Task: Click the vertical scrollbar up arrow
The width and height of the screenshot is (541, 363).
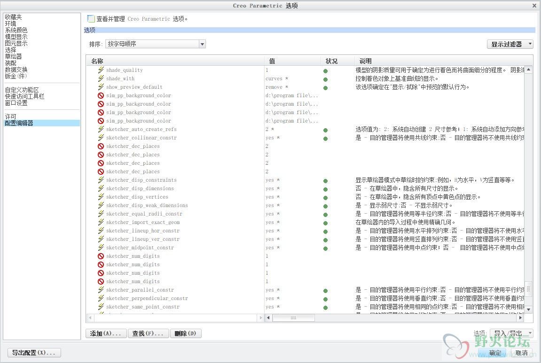Action: point(529,70)
